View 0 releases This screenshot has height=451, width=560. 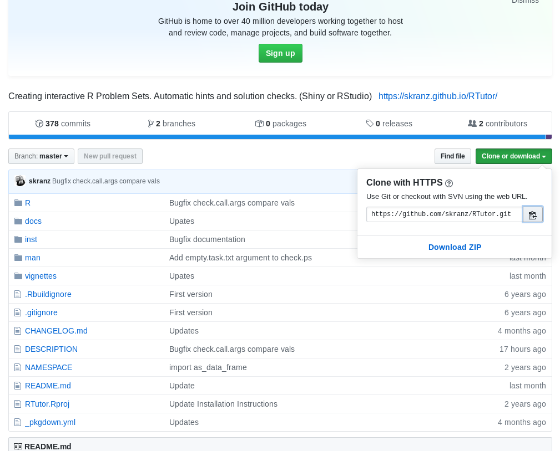(x=389, y=124)
